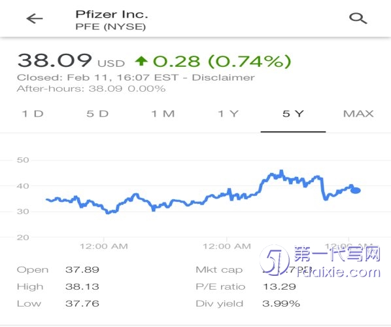Click the 1daixie.com watermark logo

click(321, 261)
